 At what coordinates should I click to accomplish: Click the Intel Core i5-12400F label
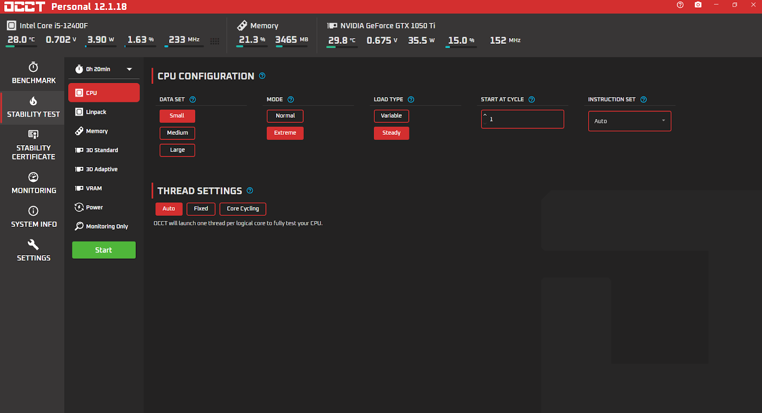click(x=54, y=26)
